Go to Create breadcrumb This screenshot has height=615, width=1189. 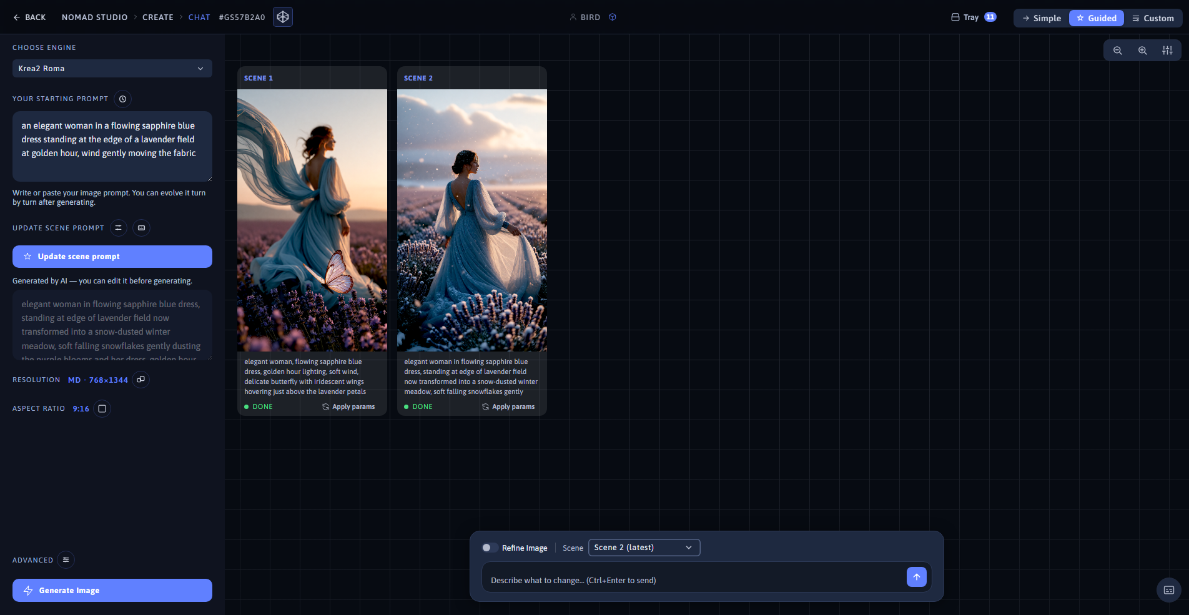158,17
